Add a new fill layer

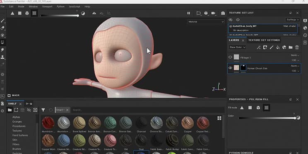pyautogui.click(x=278, y=47)
